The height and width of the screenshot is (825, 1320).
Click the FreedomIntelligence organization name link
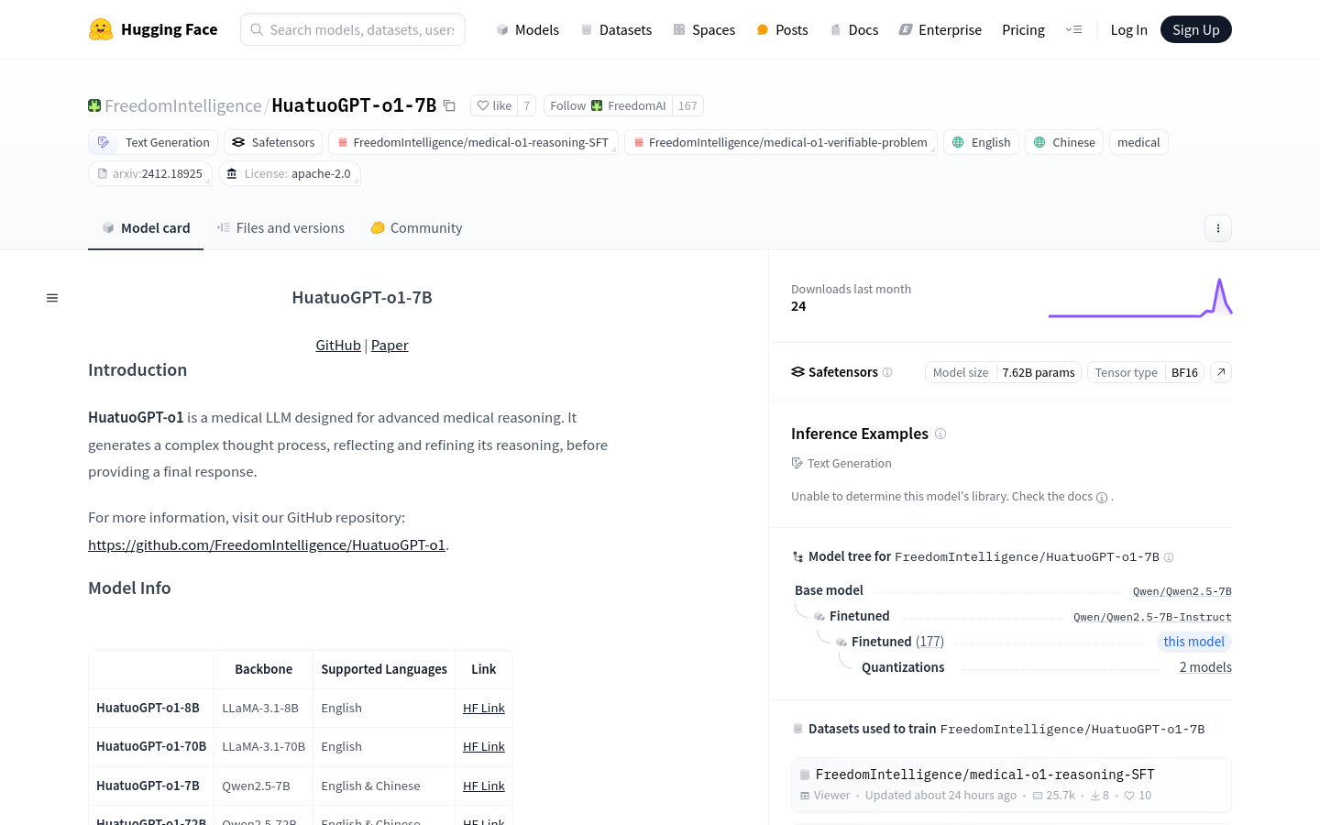click(183, 105)
